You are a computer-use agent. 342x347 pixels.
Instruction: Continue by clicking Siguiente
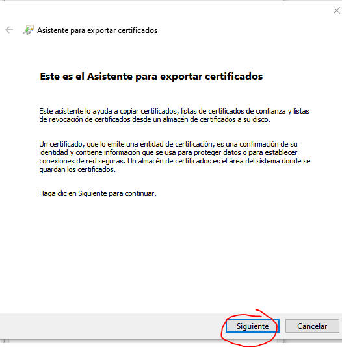pyautogui.click(x=252, y=326)
